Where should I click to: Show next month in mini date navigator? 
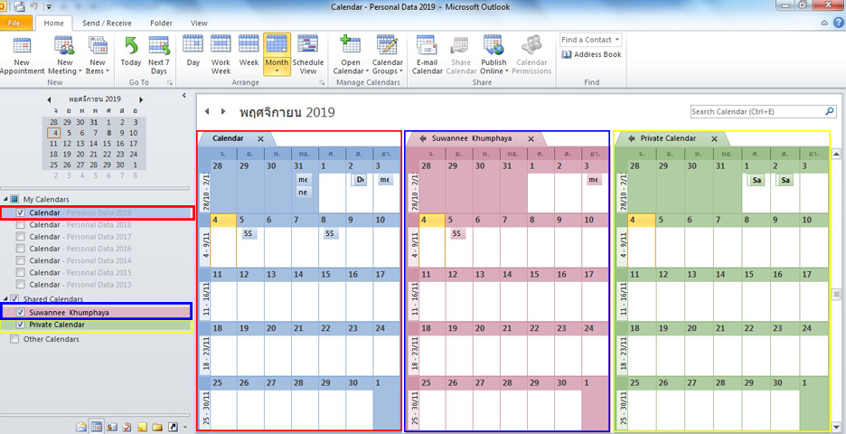click(x=141, y=99)
